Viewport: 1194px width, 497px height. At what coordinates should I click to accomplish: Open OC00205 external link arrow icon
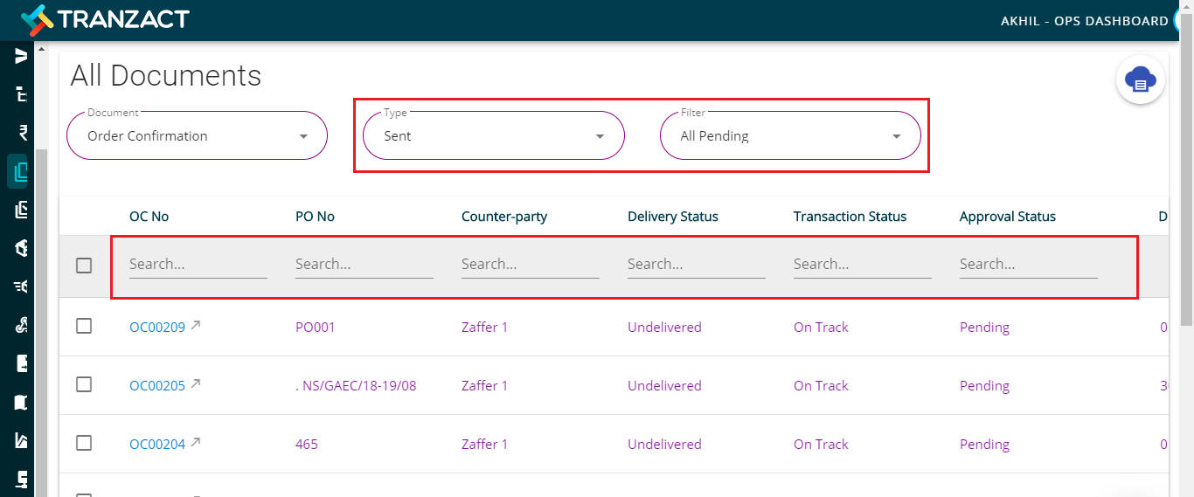pyautogui.click(x=196, y=383)
